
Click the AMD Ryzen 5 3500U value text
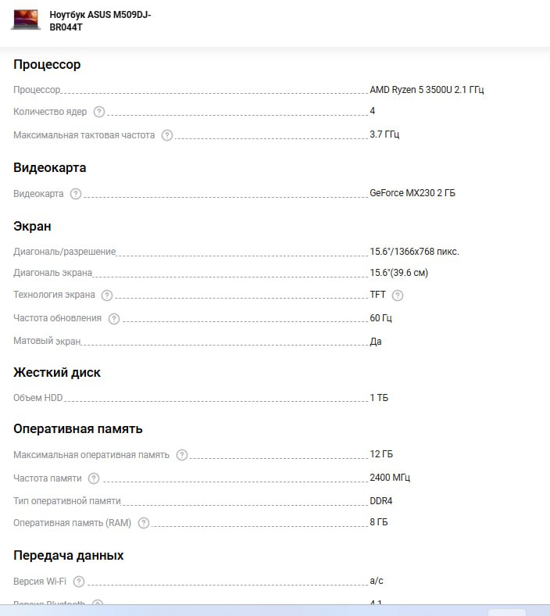pos(427,90)
